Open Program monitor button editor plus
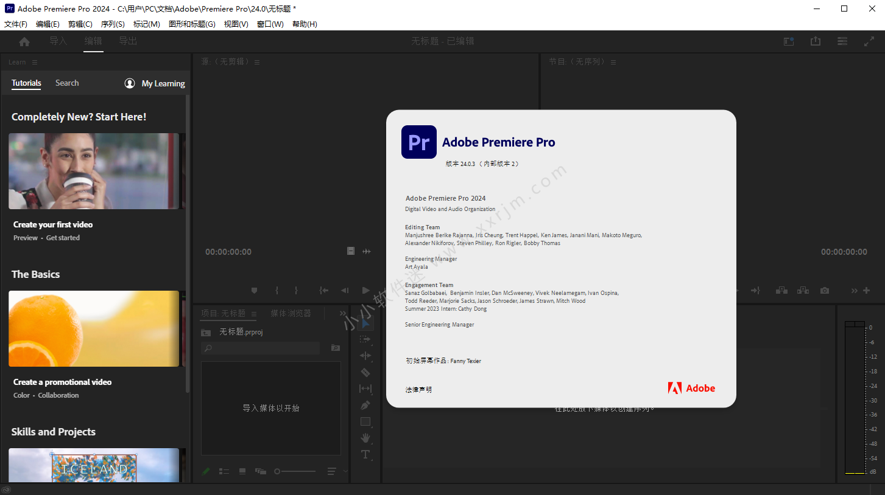This screenshot has height=495, width=885. (867, 291)
